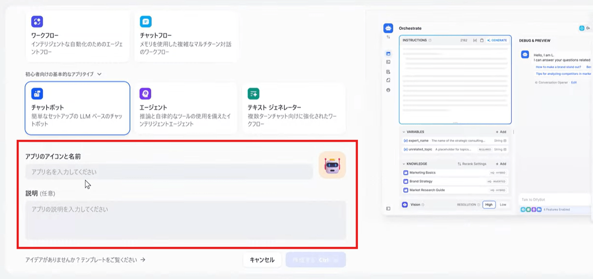Click the REQUIRED badge on unrelated_topic

485,149
